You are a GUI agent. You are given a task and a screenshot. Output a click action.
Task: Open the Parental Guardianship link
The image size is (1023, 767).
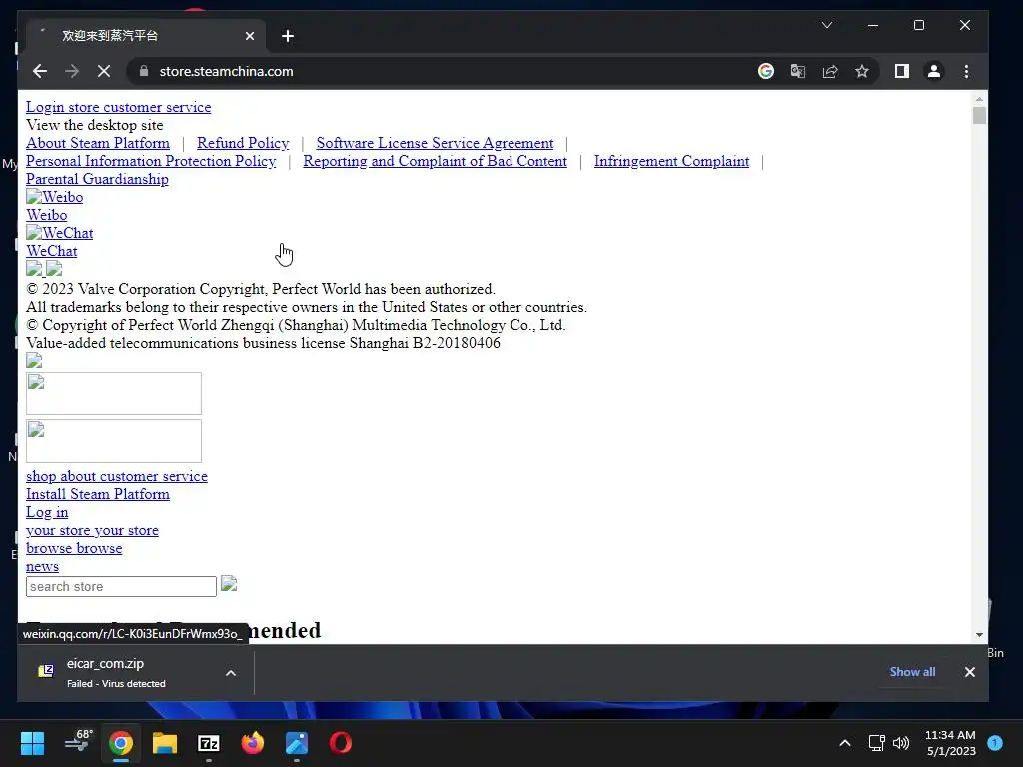click(97, 179)
